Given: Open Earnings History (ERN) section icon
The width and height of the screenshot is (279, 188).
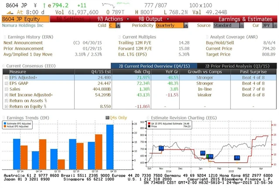Looking at the screenshot, I should click(x=5, y=37).
